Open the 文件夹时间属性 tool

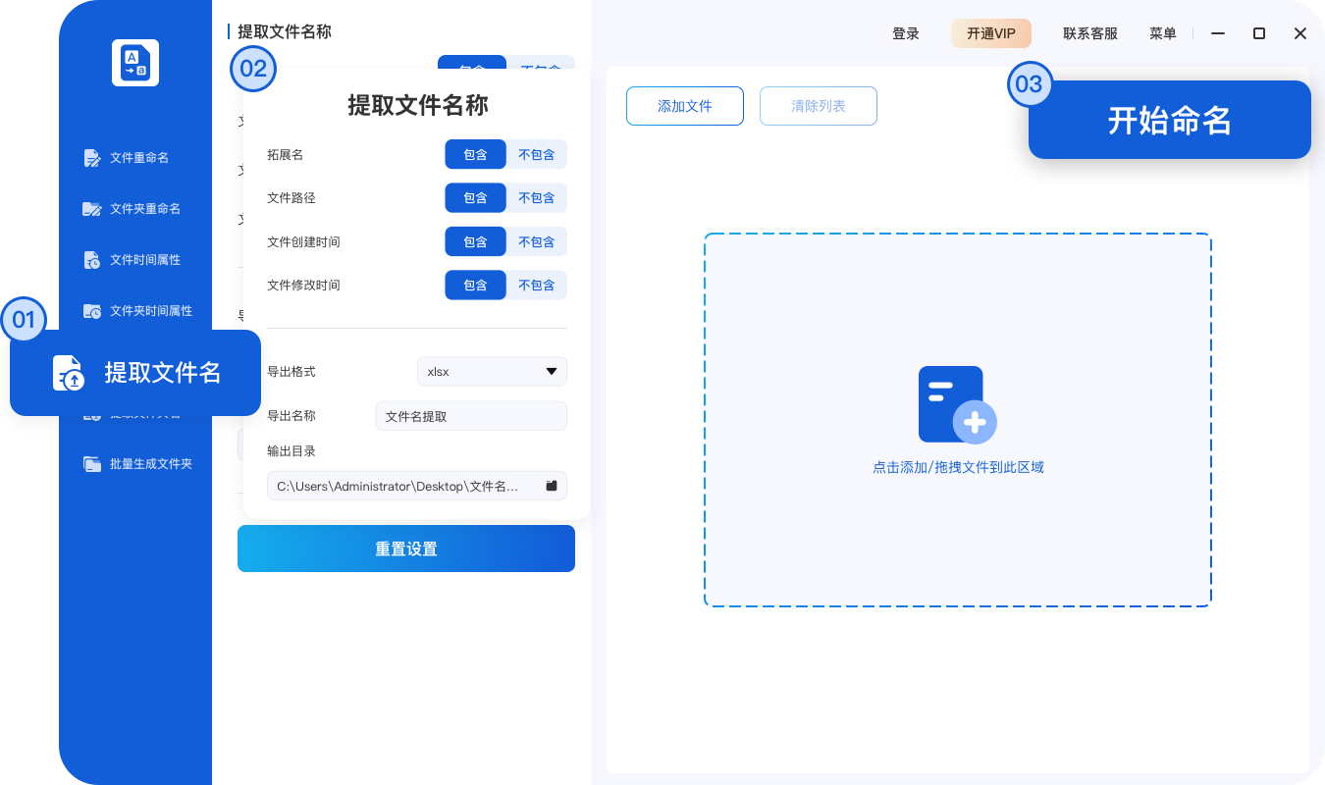coord(149,310)
